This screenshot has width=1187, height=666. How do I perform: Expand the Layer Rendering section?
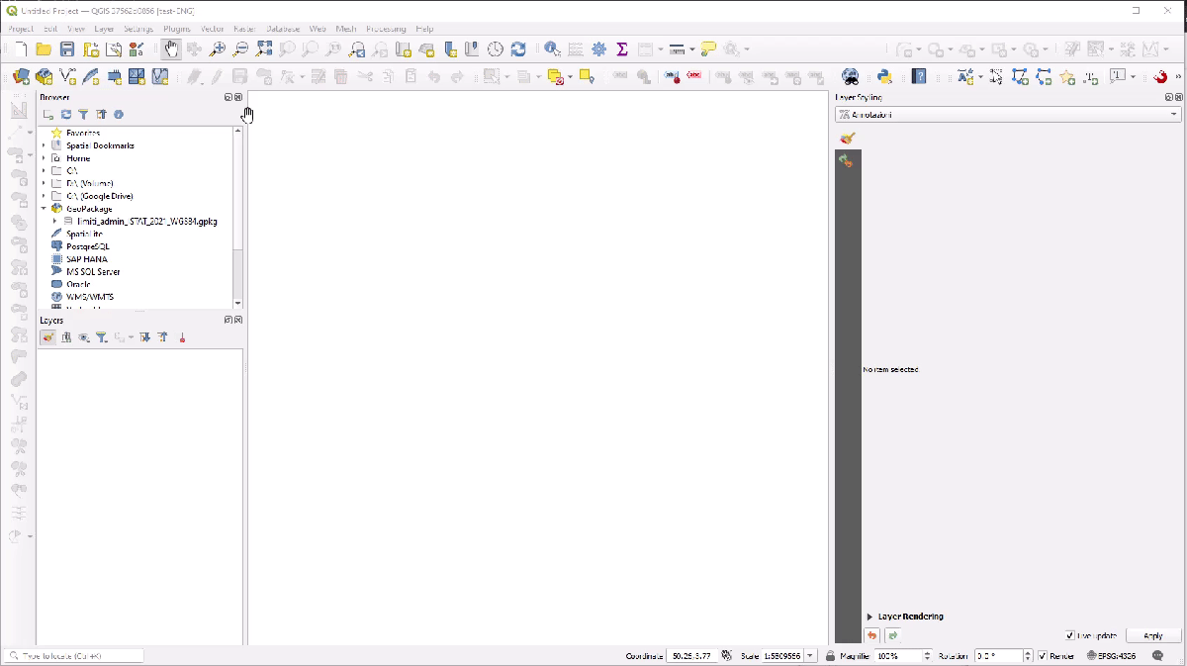pyautogui.click(x=869, y=617)
